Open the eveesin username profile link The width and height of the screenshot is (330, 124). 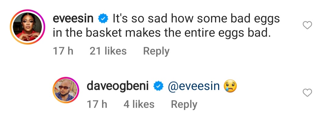74,19
